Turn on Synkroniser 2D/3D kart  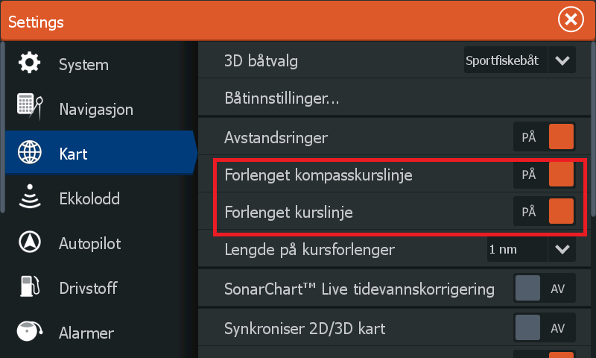pyautogui.click(x=545, y=327)
